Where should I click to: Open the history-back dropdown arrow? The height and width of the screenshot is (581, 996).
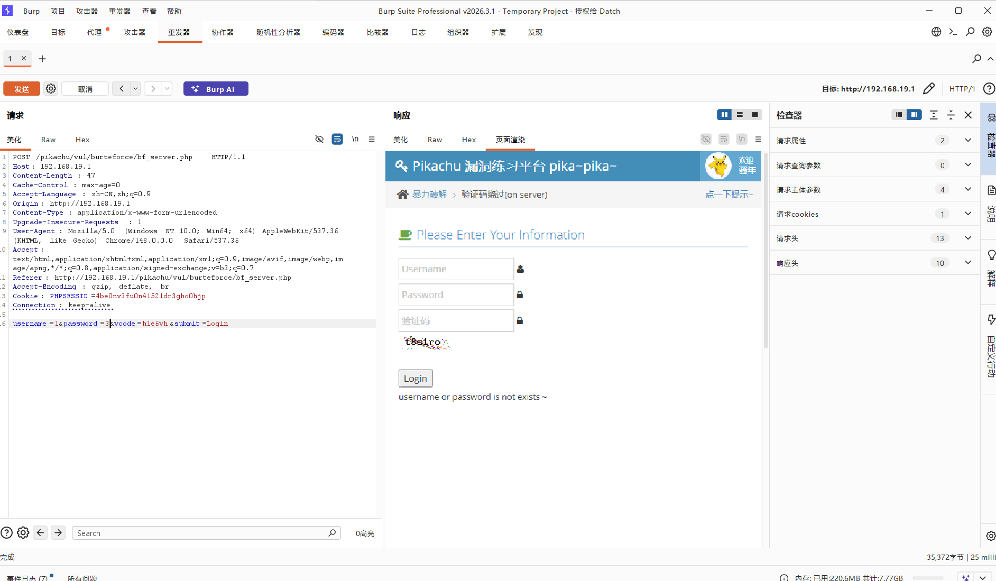pyautogui.click(x=136, y=89)
